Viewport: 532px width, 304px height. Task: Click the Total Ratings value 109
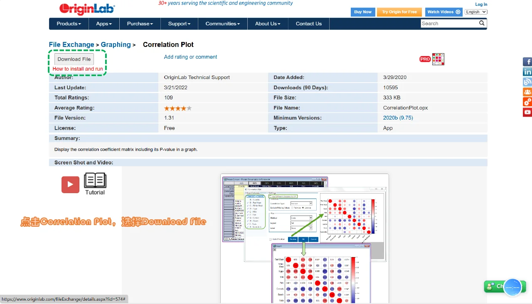click(168, 98)
